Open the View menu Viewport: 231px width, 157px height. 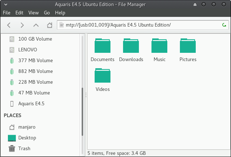click(33, 13)
